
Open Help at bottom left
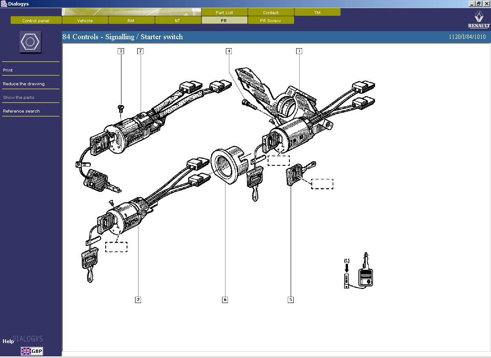(x=8, y=341)
